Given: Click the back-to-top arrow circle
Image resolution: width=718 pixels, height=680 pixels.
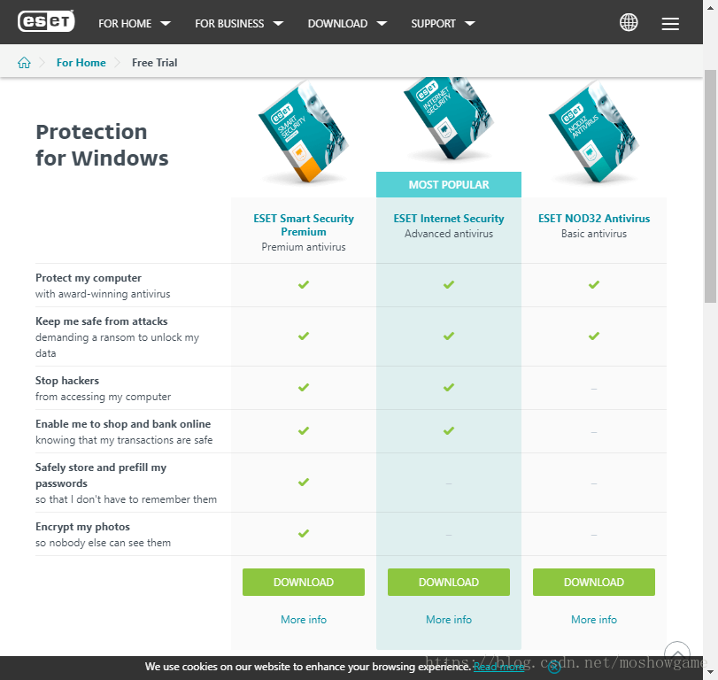Looking at the screenshot, I should [x=676, y=653].
